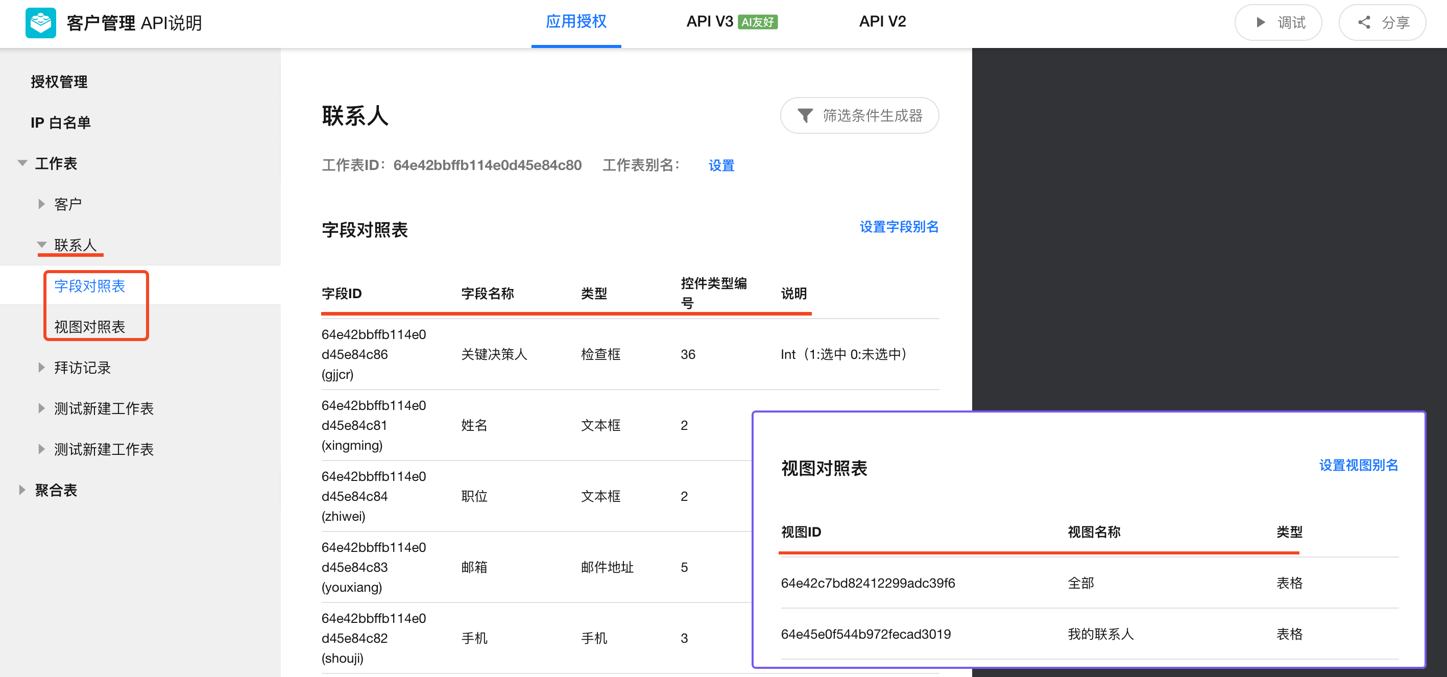The height and width of the screenshot is (677, 1447).
Task: Open 视图对照表 in sidebar
Action: 89,326
